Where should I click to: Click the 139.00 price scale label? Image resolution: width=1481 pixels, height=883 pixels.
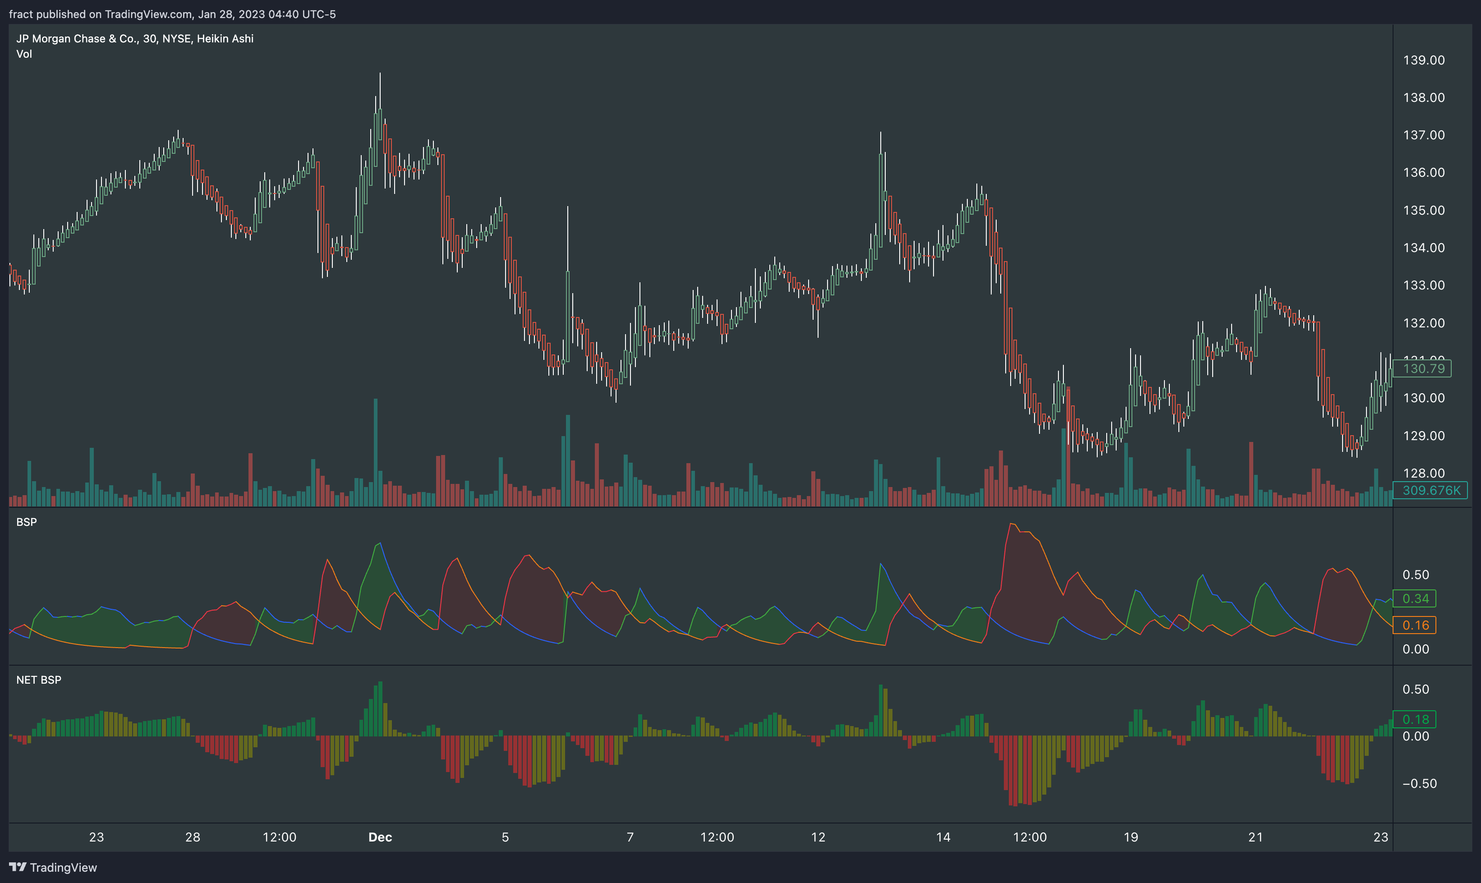[x=1423, y=60]
